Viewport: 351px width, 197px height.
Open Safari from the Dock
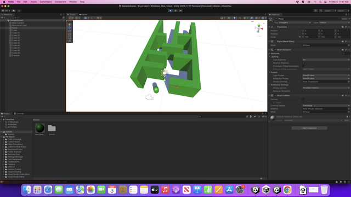coord(48,190)
